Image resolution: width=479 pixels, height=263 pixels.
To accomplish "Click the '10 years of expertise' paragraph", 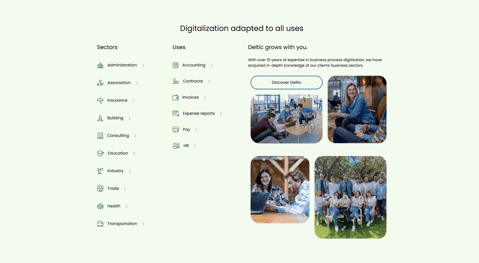I will [315, 63].
